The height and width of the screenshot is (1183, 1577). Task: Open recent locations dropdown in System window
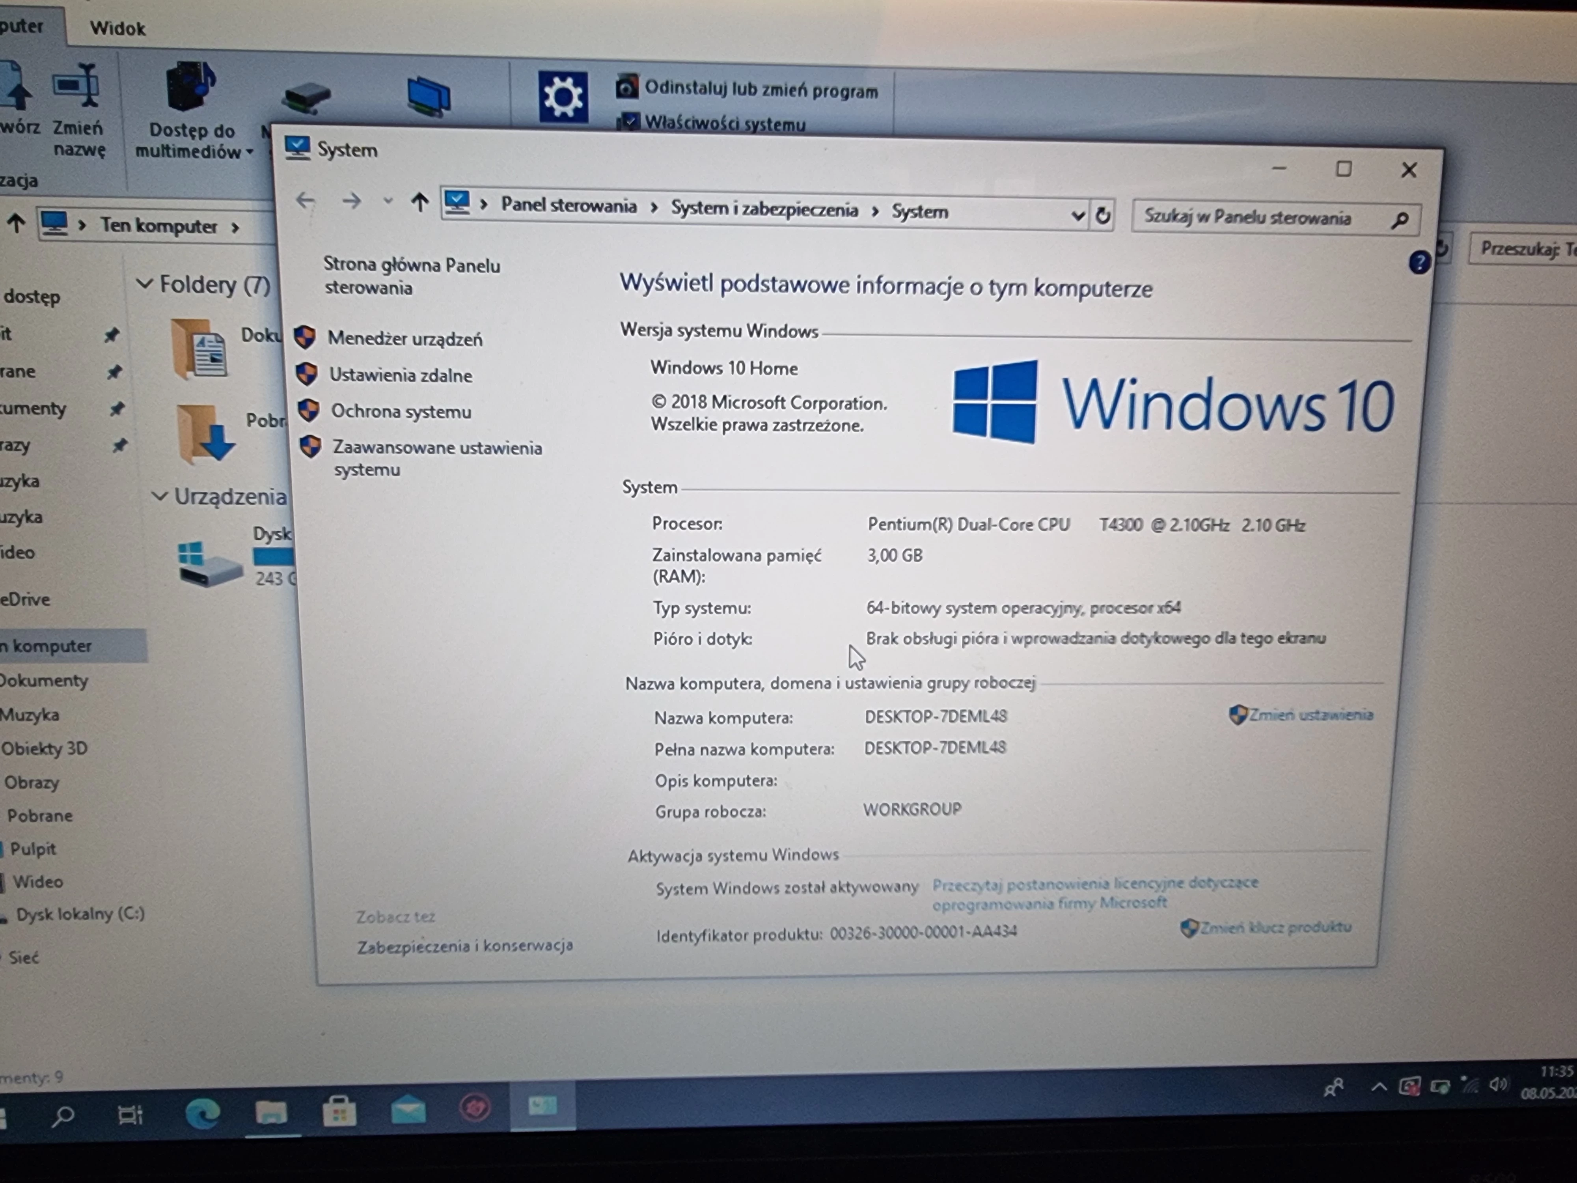tap(388, 202)
